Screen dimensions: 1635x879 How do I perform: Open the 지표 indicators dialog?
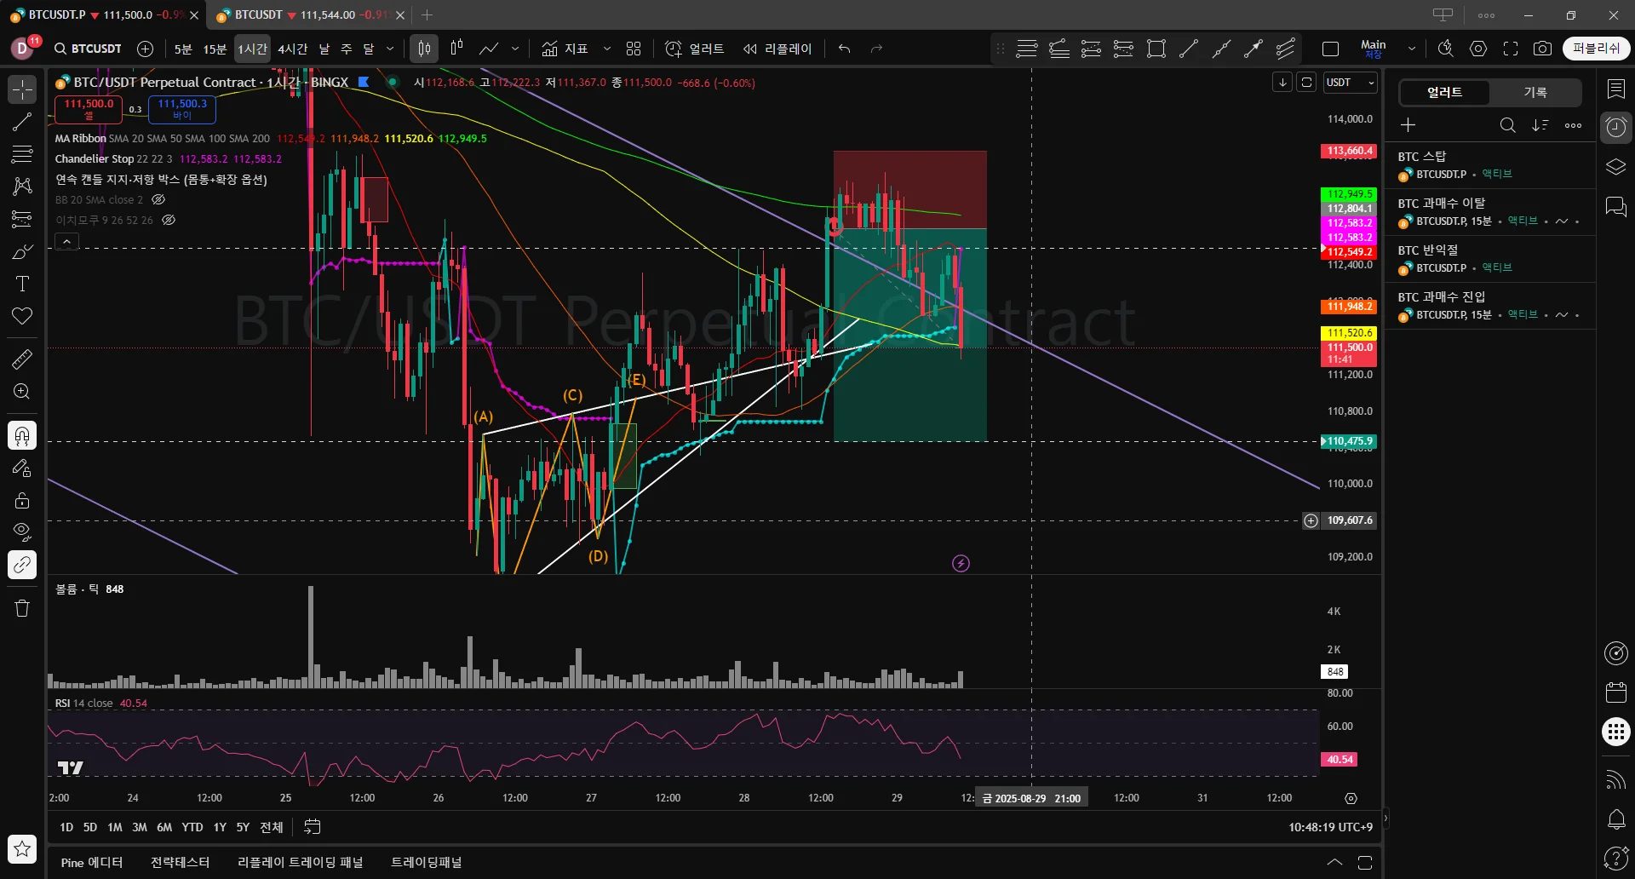click(565, 49)
